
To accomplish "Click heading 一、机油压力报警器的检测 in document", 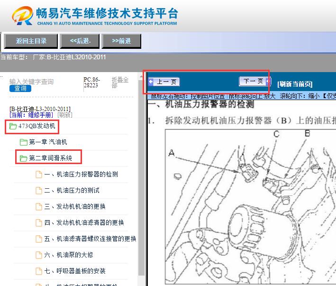I will pos(201,104).
